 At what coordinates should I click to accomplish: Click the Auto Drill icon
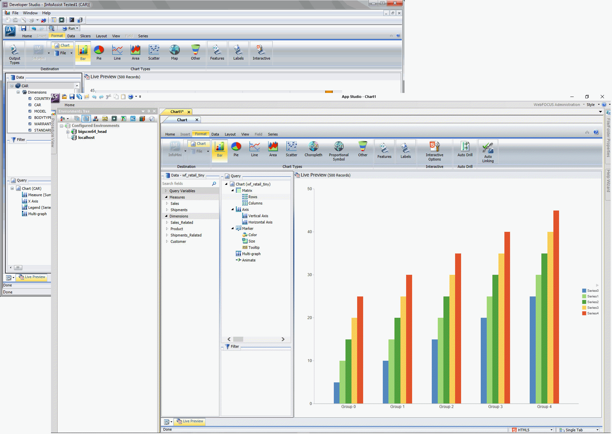(465, 149)
